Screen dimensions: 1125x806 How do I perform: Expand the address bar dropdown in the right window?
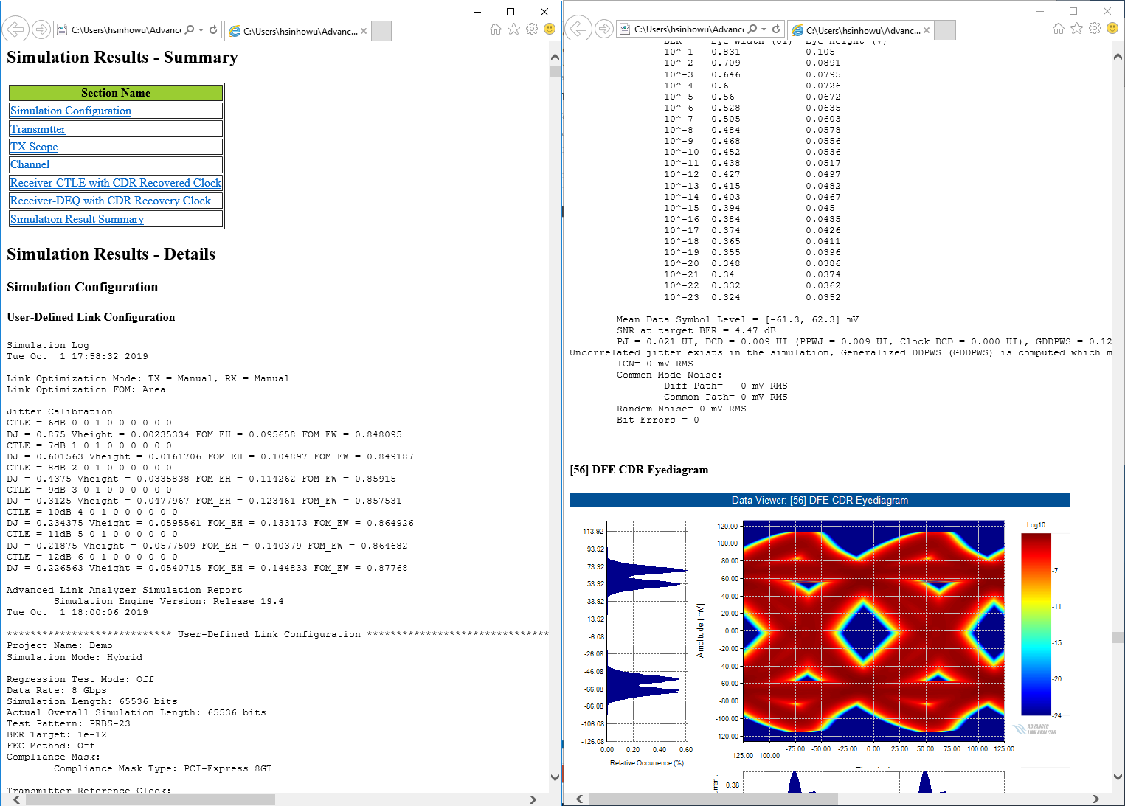click(x=764, y=29)
